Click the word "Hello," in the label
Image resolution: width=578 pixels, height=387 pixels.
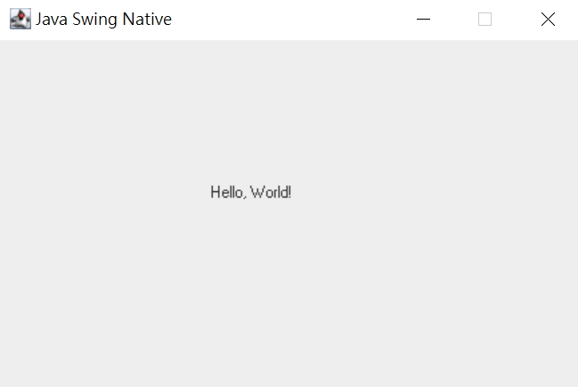point(228,192)
